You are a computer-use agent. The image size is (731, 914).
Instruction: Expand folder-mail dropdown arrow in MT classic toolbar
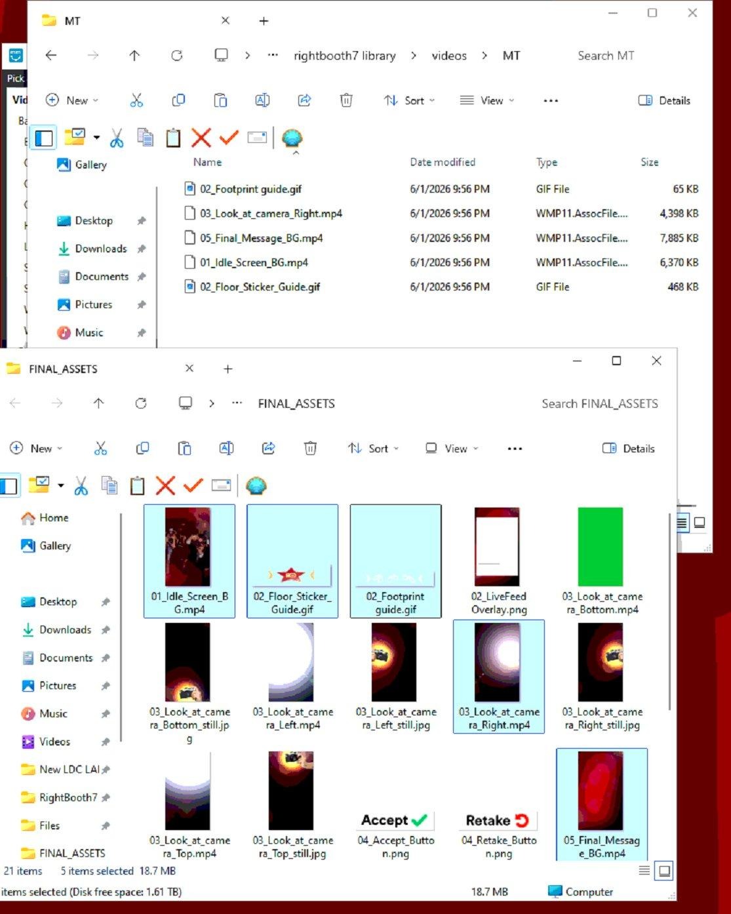96,138
